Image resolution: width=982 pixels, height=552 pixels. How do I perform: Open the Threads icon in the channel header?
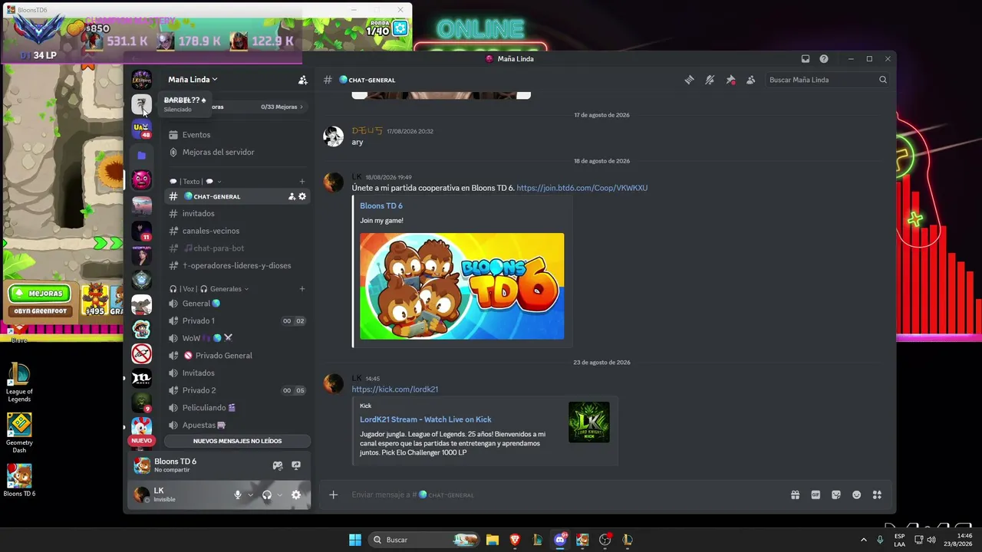[x=689, y=80]
